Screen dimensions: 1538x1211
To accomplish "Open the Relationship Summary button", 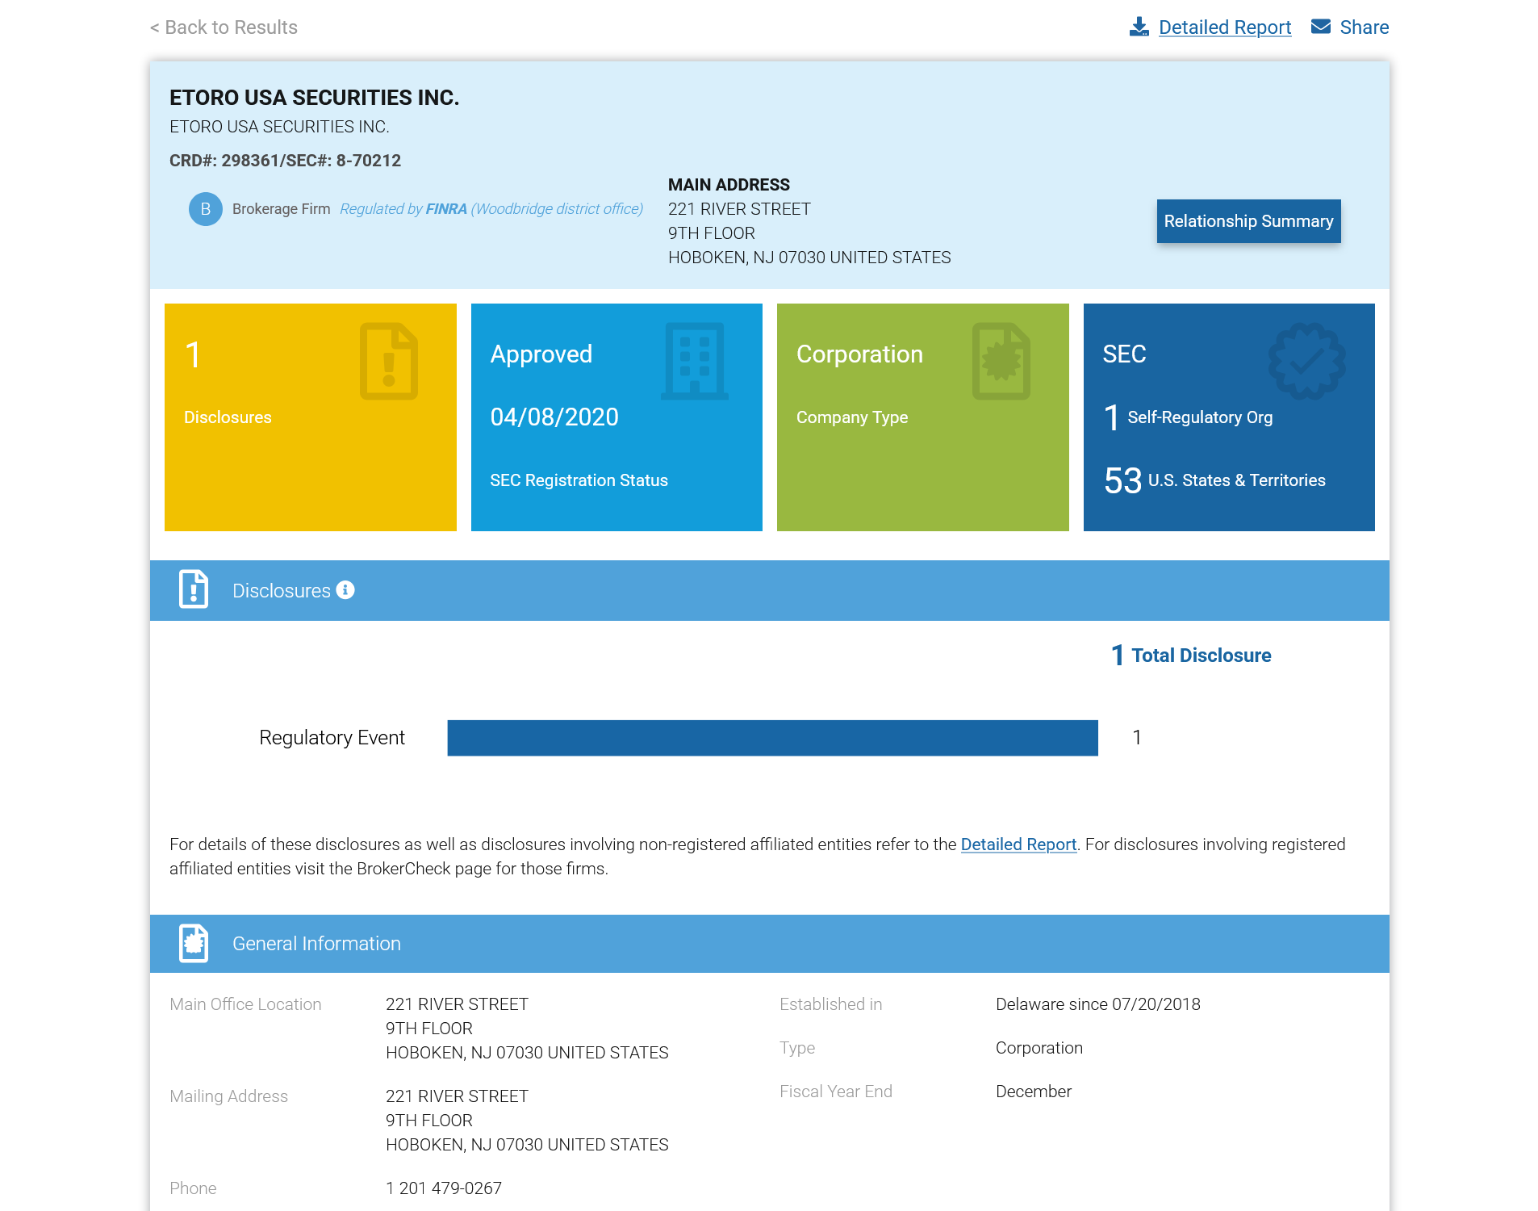I will pyautogui.click(x=1248, y=221).
